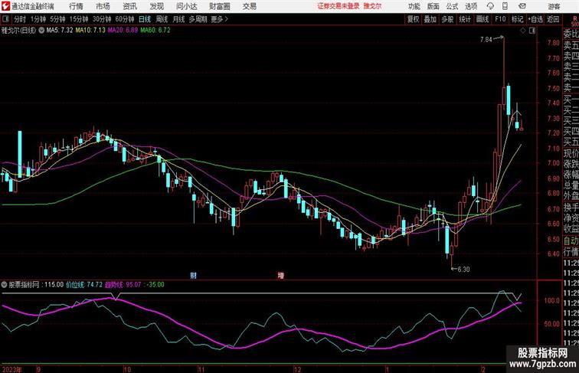The height and width of the screenshot is (373, 579).
Task: Open the 资讯 menu
Action: click(129, 6)
